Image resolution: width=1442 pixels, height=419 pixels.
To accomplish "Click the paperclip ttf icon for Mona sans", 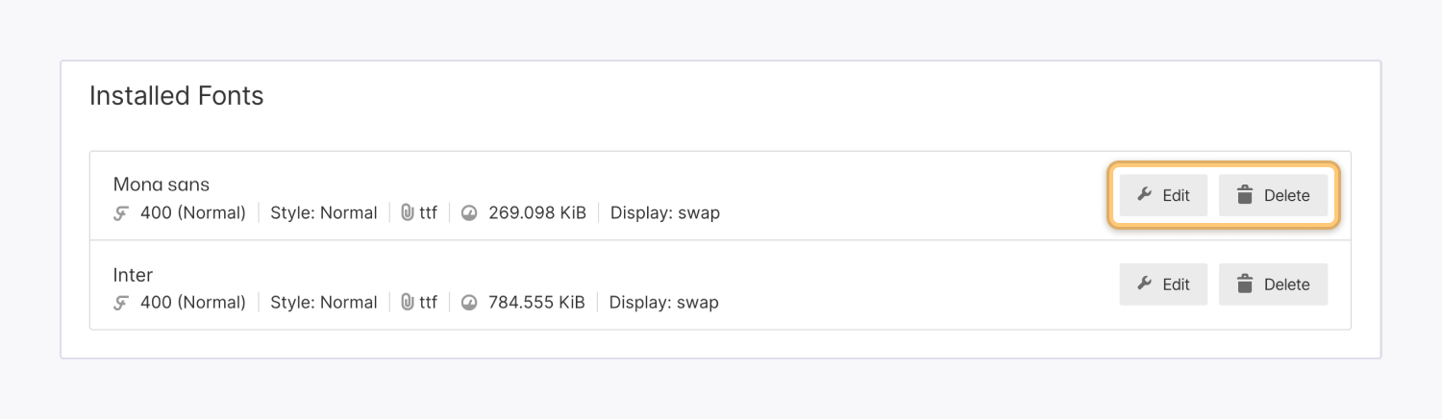I will pyautogui.click(x=408, y=213).
